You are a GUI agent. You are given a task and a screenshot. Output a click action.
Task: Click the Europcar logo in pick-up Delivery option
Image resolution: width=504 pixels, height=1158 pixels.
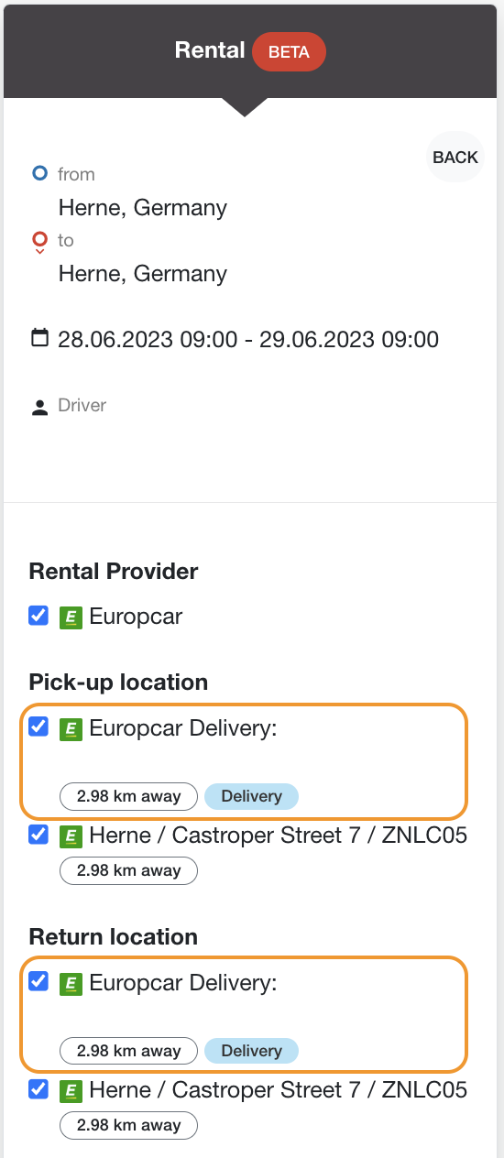(71, 729)
